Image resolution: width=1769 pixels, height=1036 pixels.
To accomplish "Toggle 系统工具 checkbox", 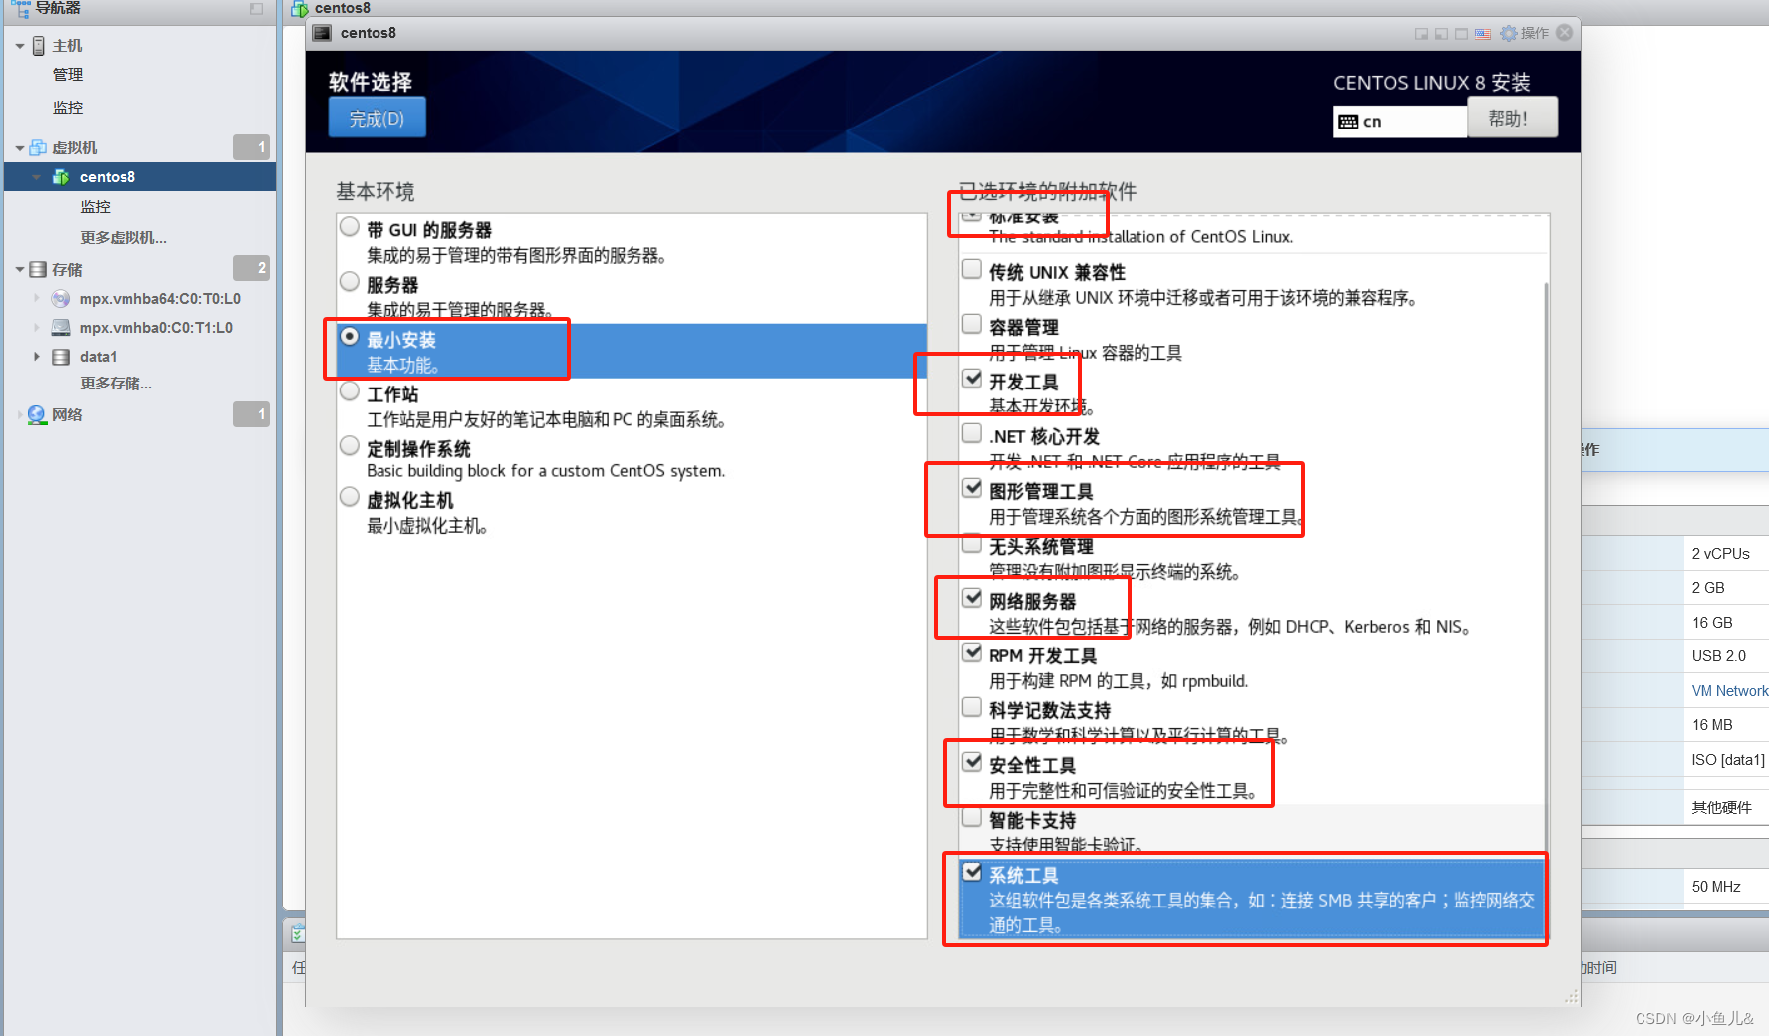I will coord(972,872).
